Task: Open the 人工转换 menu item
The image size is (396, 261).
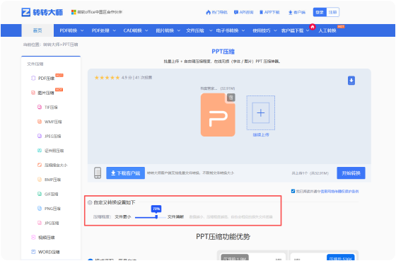Action: [x=327, y=30]
